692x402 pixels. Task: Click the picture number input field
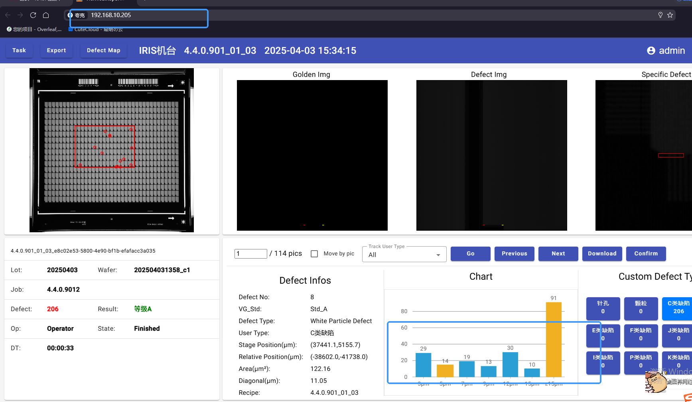click(251, 254)
